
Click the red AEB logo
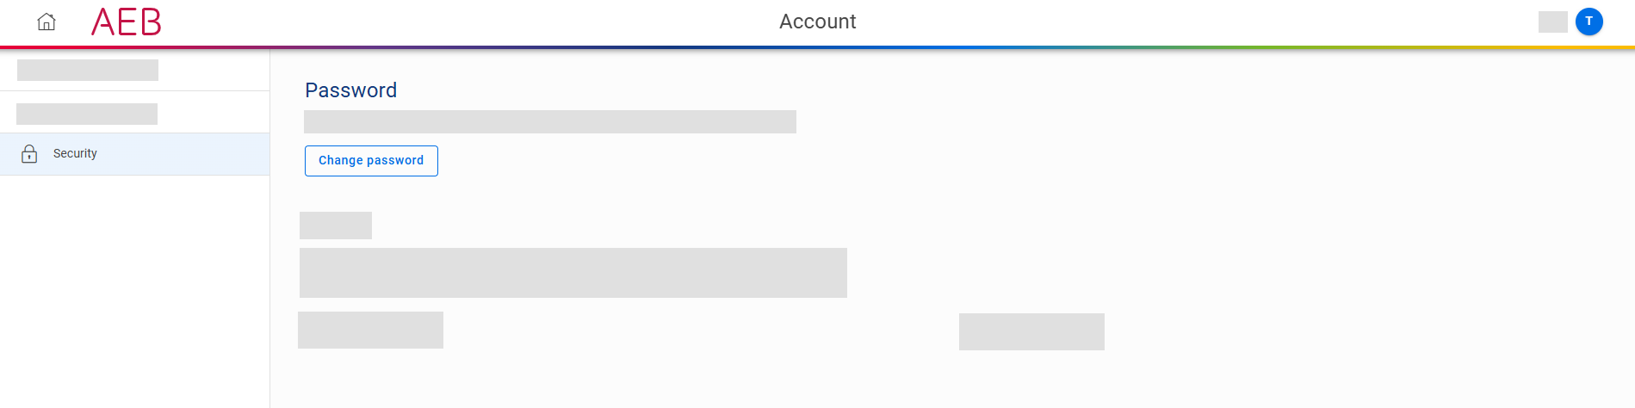(x=127, y=22)
